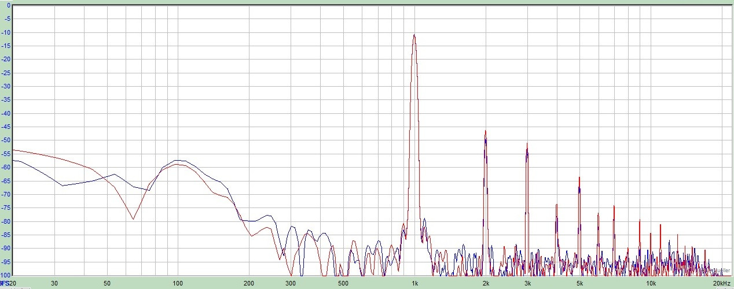Screen dimensions: 734x289
Task: Click the -80 level axis label
Action: (x=8, y=221)
